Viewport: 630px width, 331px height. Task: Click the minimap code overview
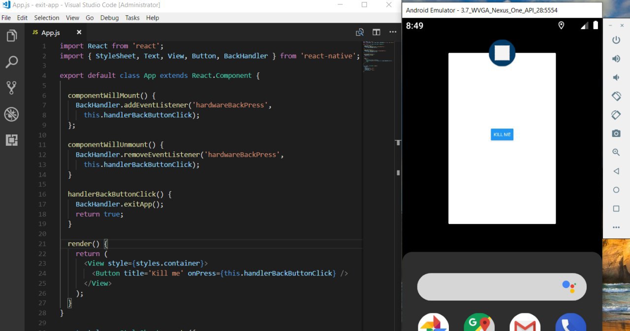378,56
